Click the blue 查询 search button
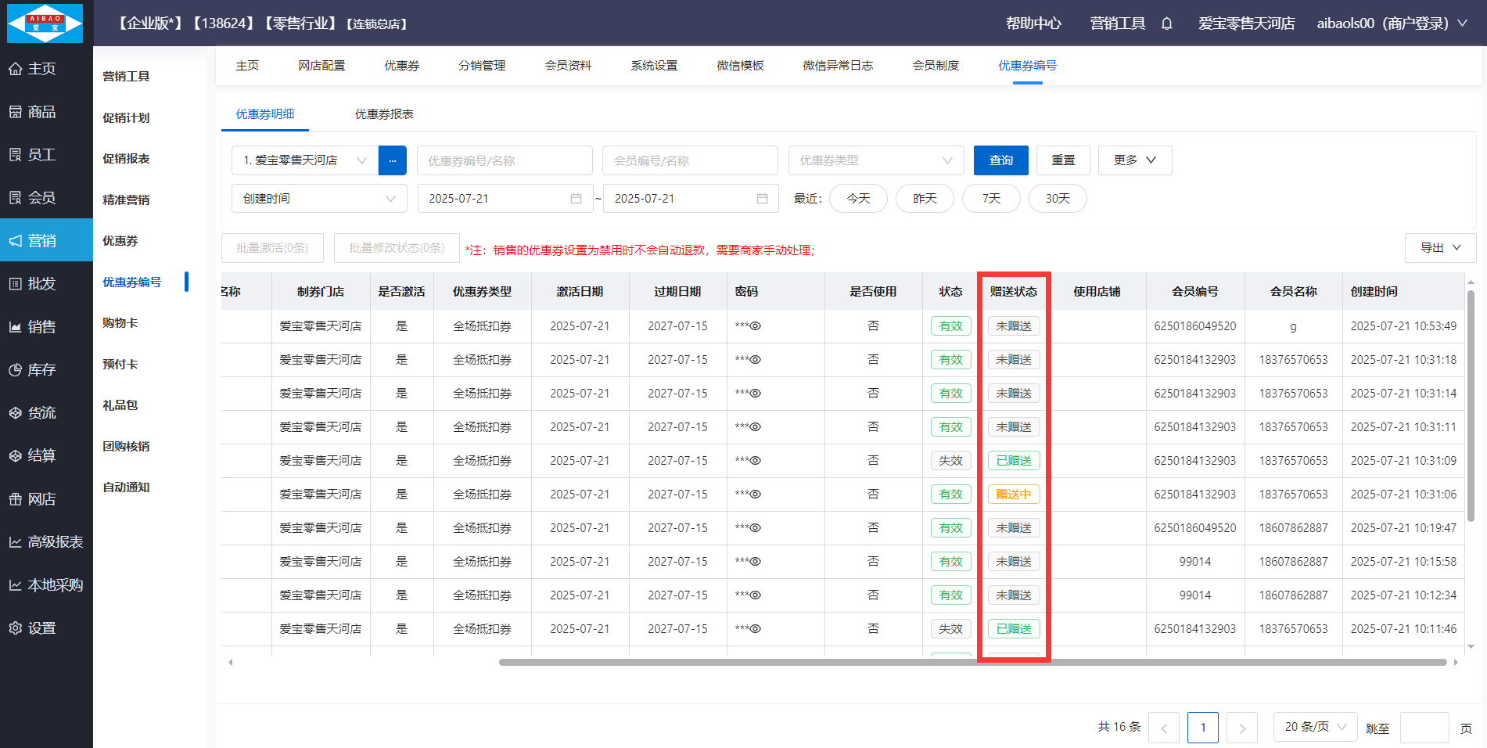1487x748 pixels. tap(1000, 160)
